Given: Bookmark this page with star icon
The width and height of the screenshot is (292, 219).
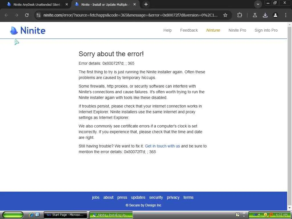Looking at the screenshot, I should click(225, 15).
